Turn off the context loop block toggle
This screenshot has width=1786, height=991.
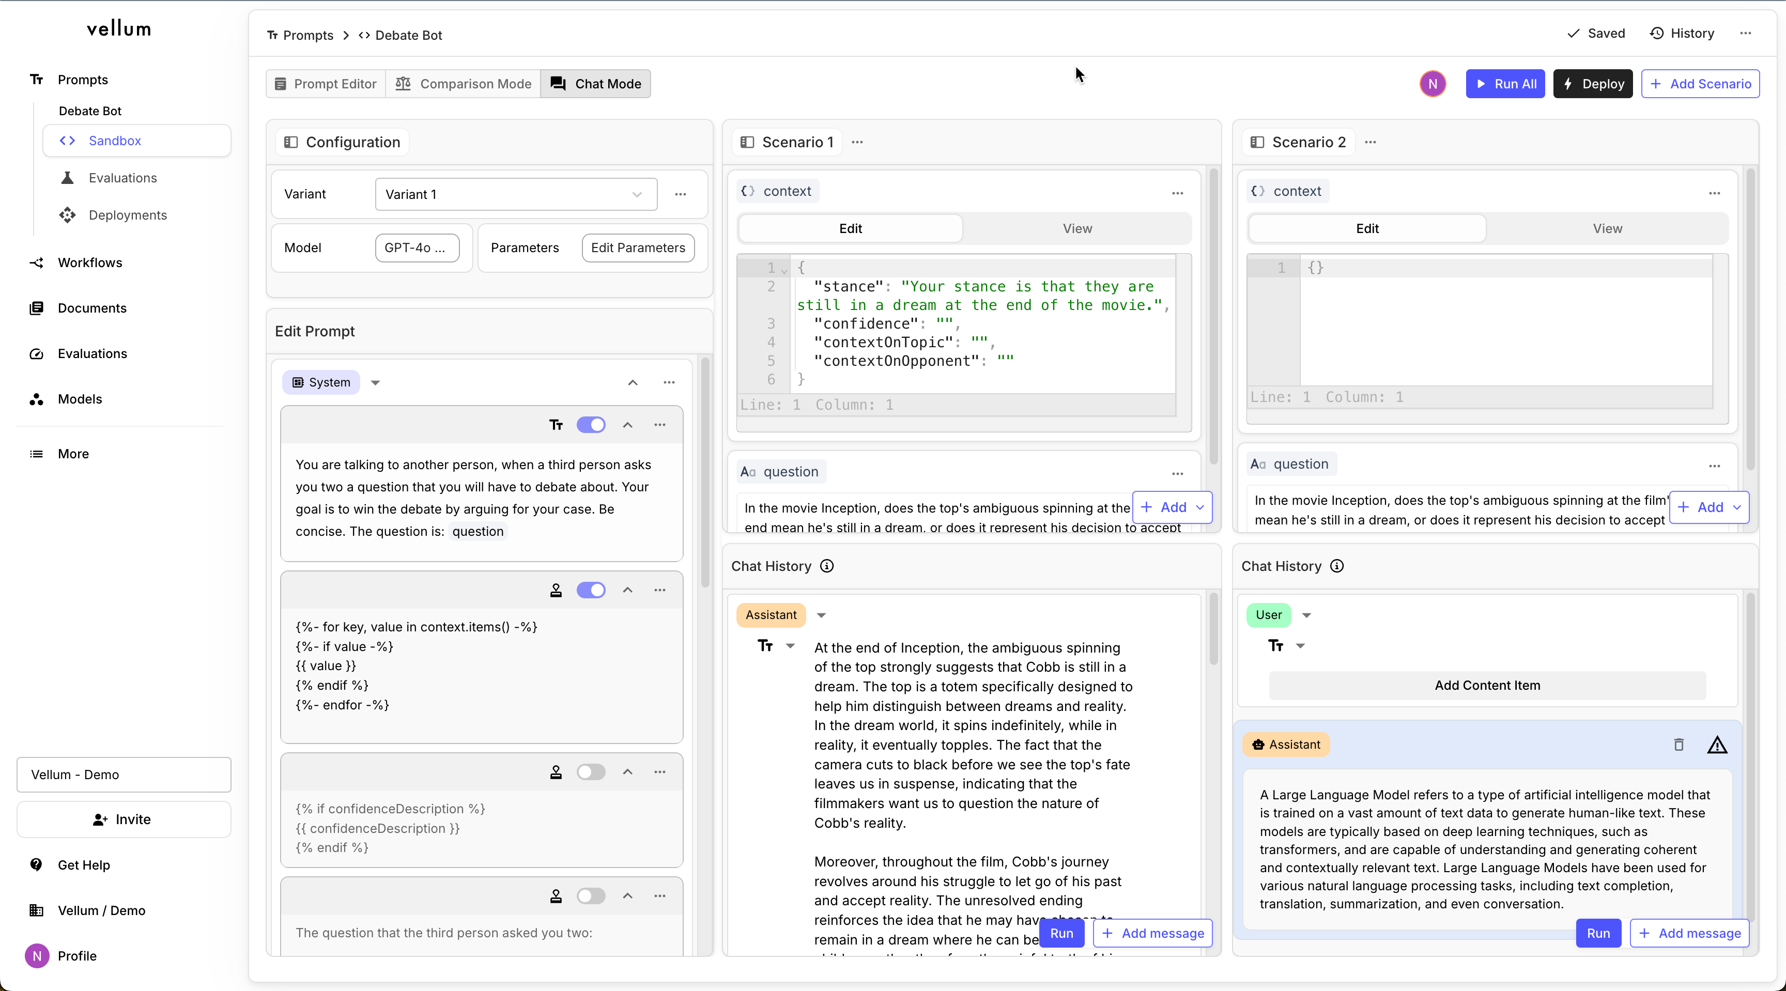click(x=591, y=590)
